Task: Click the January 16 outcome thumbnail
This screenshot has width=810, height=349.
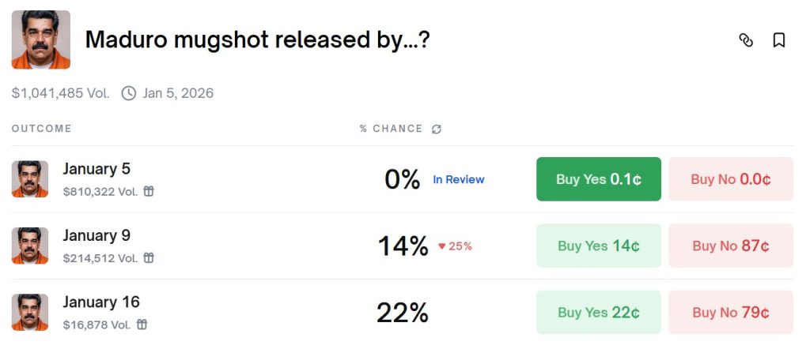Action: (x=30, y=312)
